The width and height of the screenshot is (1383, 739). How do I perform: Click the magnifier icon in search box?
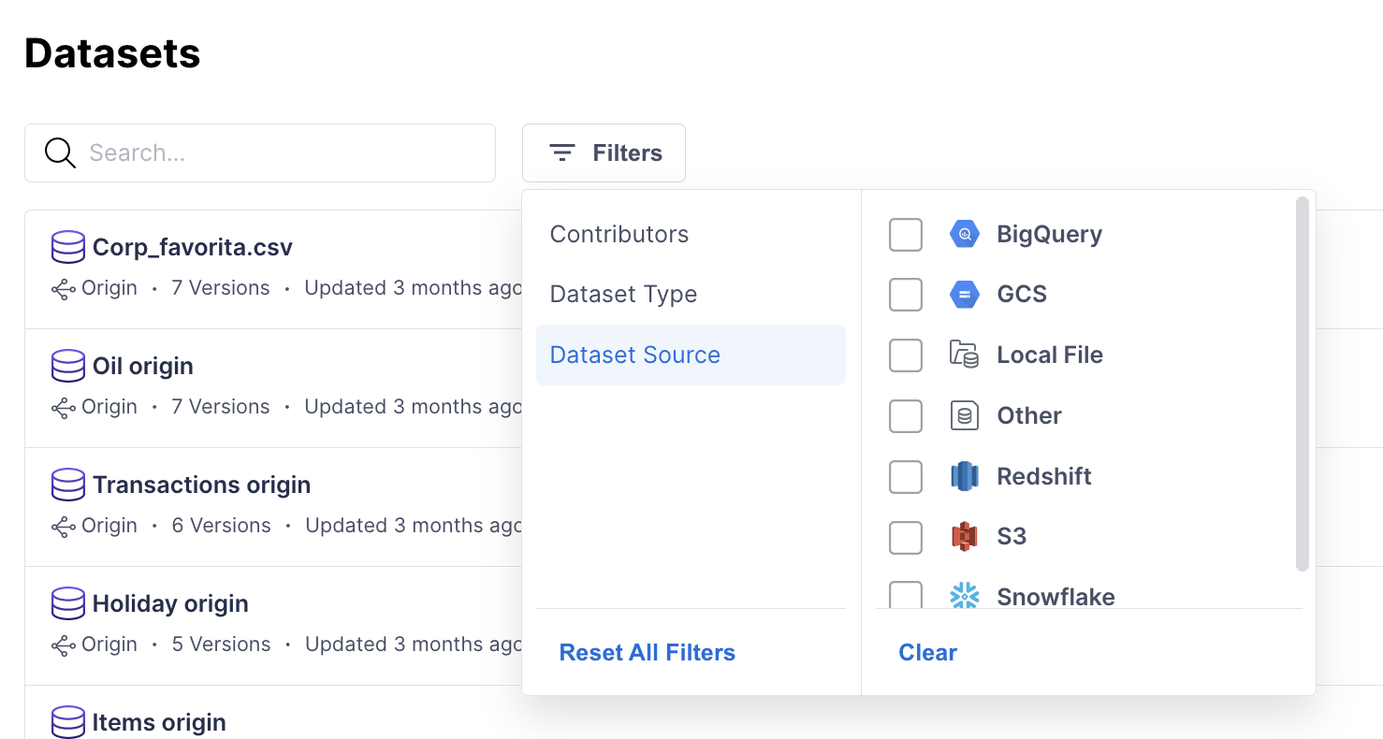[x=60, y=153]
